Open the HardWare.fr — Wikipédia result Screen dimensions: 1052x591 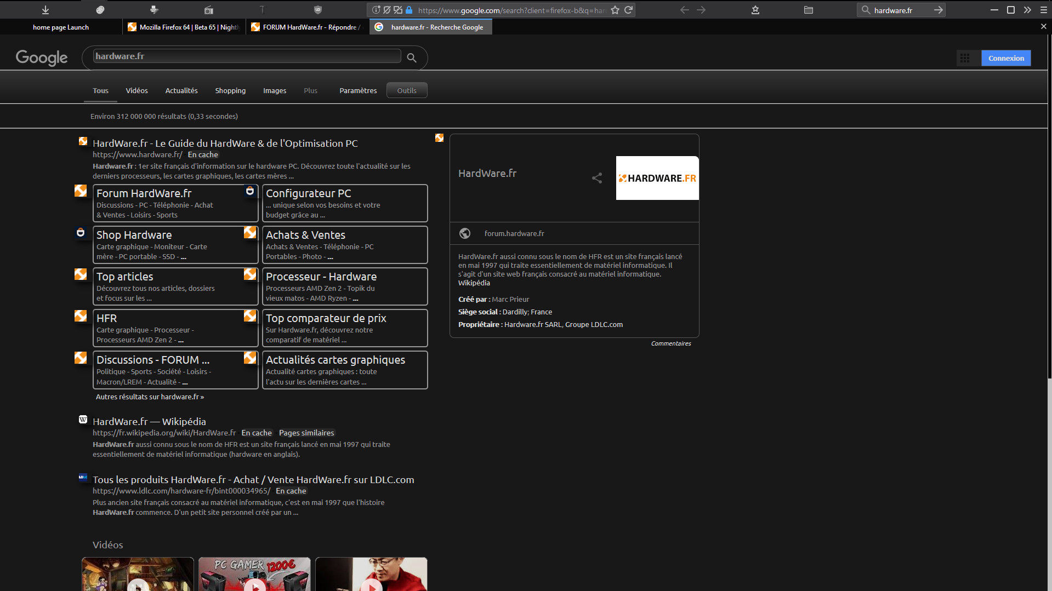[149, 421]
